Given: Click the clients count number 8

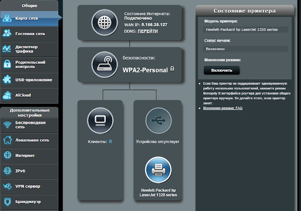Looking at the screenshot, I should point(111,142).
